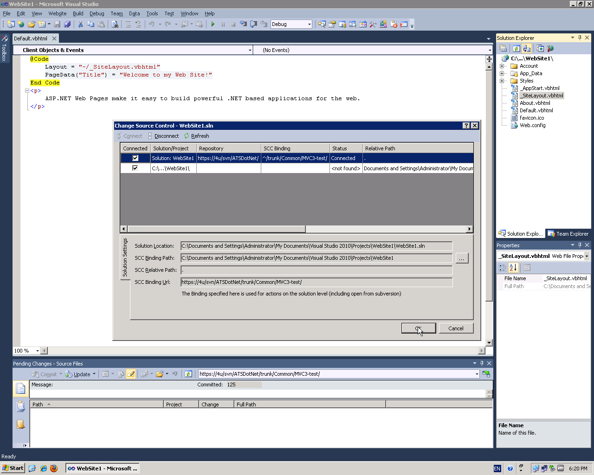Click the yellow highlighted pencil icon in Pending Changes toolbar

[x=131, y=374]
